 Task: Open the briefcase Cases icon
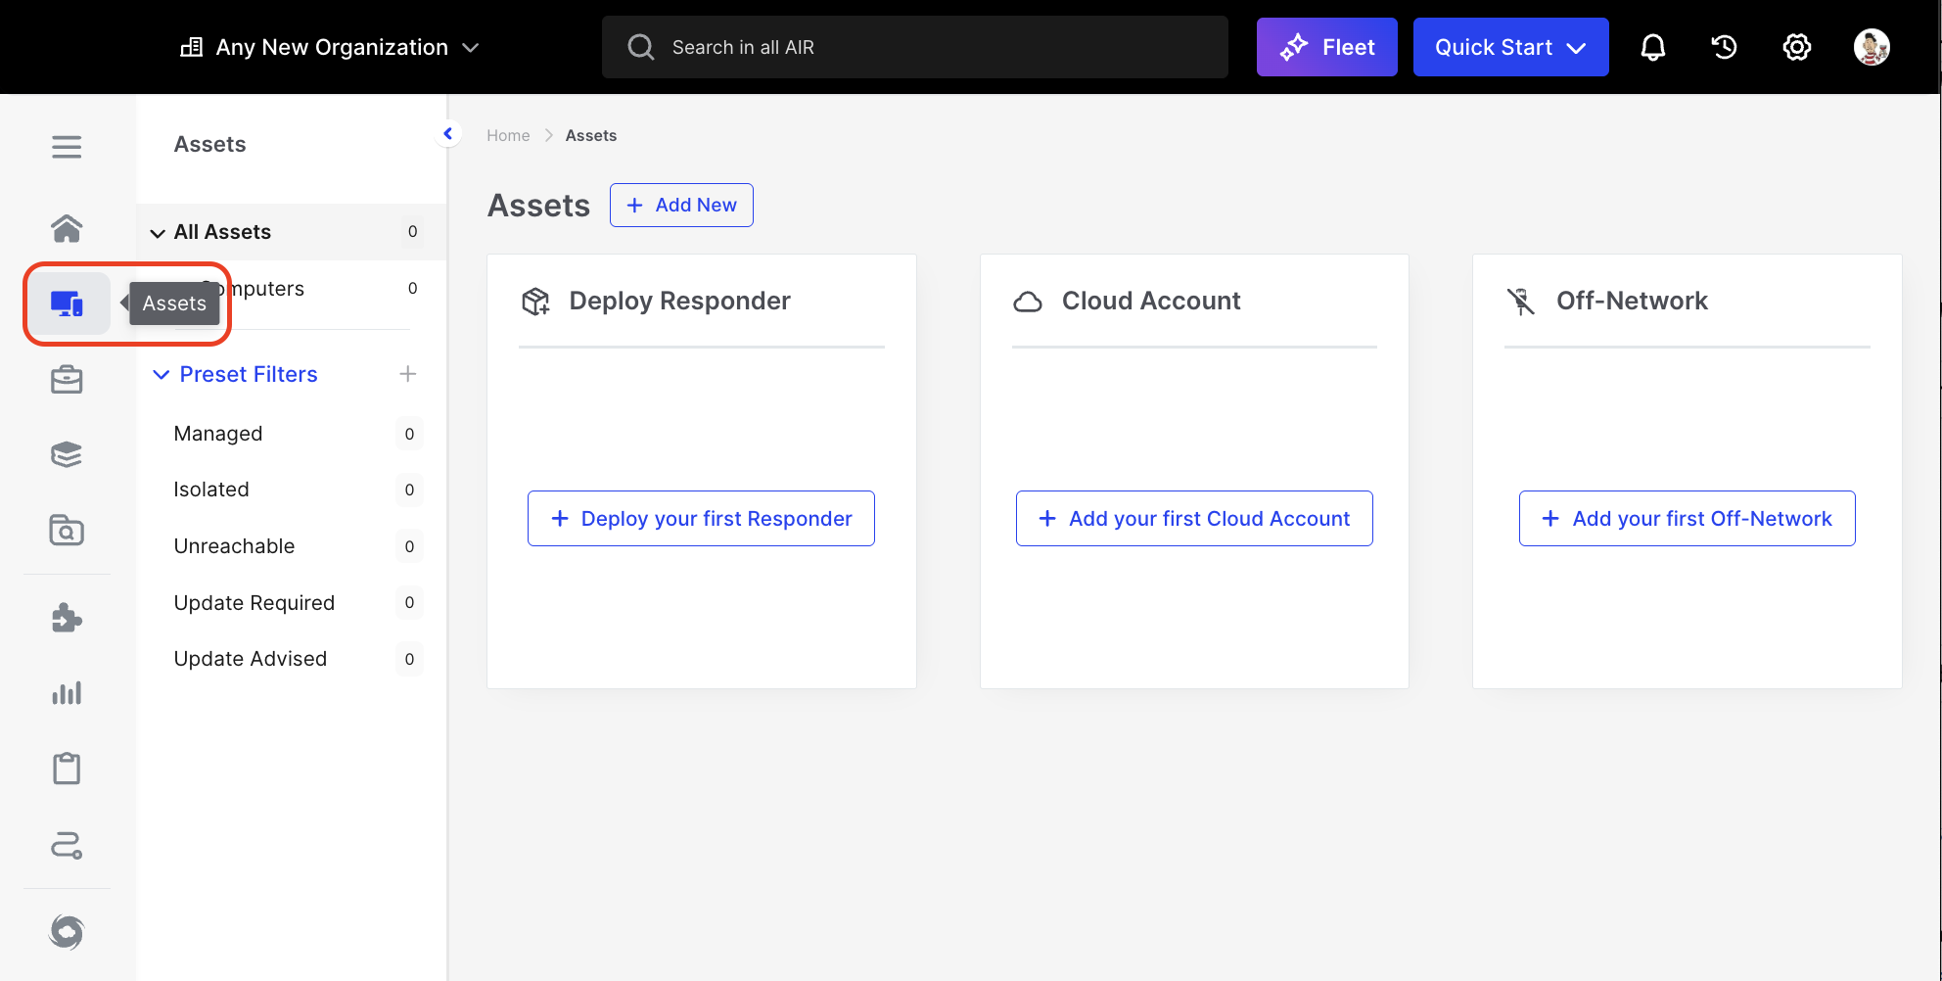(67, 379)
